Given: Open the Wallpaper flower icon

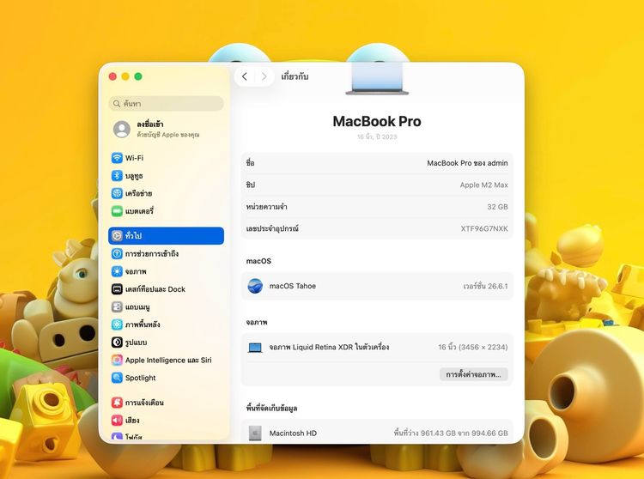Looking at the screenshot, I should coord(117,324).
